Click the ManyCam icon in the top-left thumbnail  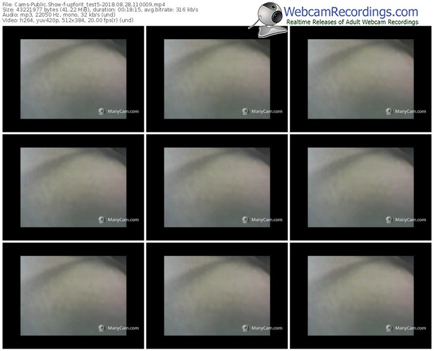coord(102,112)
